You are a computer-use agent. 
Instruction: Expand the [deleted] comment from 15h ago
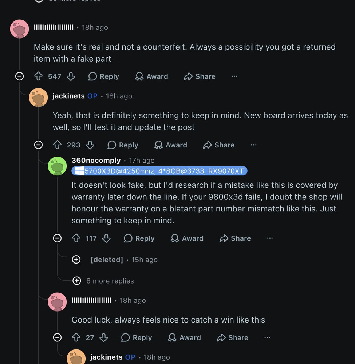[76, 259]
